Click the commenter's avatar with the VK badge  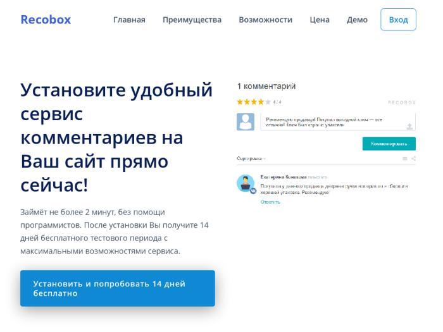pyautogui.click(x=246, y=183)
